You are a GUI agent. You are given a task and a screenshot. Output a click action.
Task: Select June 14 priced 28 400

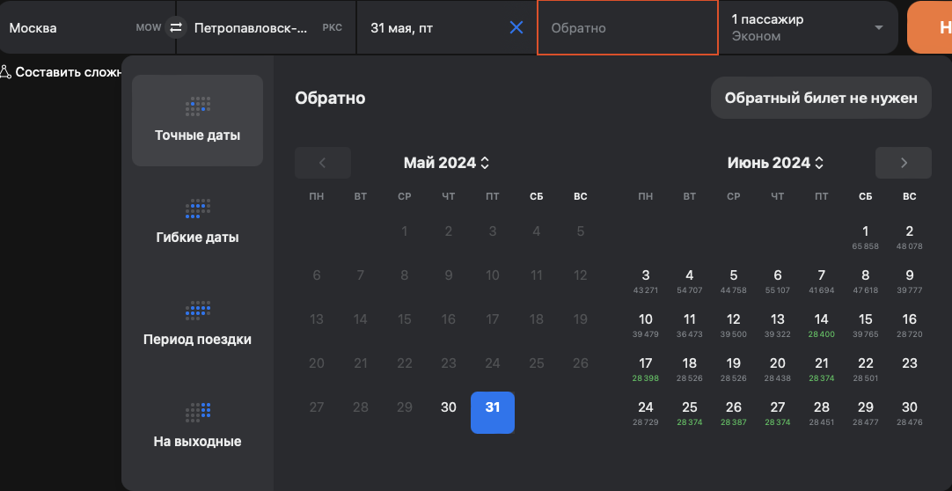[x=822, y=325]
